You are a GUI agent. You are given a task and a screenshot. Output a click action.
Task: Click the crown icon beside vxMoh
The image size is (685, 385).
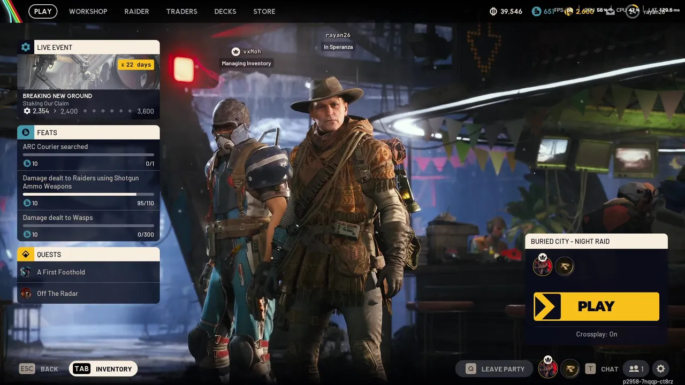235,51
